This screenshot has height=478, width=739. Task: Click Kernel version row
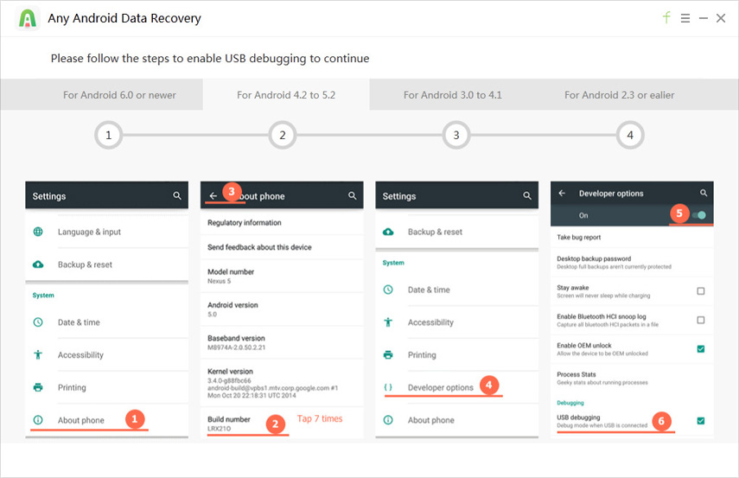(x=282, y=383)
